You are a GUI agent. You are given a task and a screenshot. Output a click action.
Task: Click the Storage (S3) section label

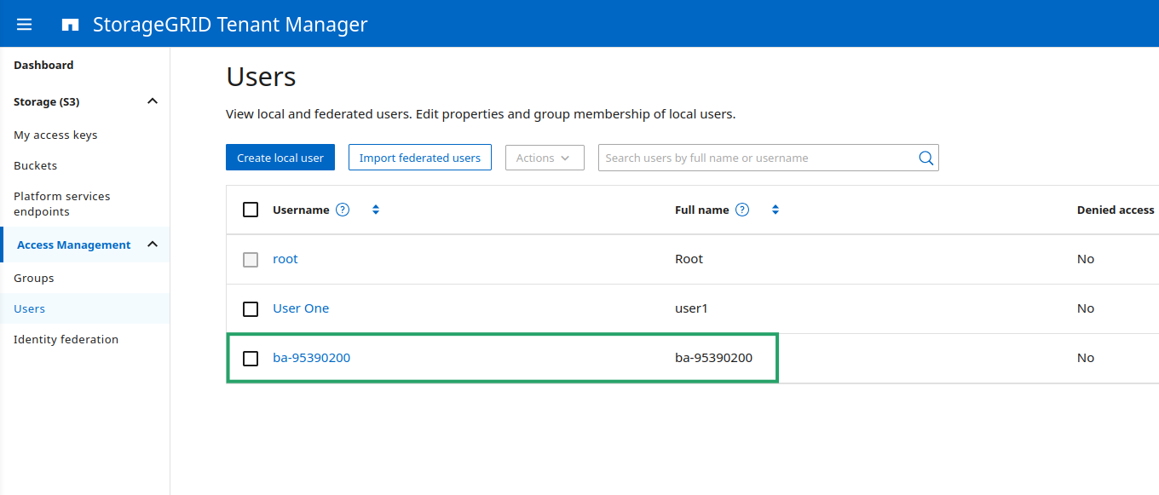[x=47, y=101]
